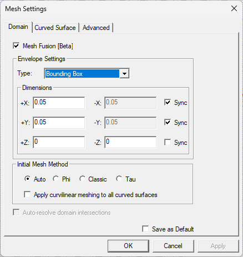Select the Phi mesh method radio button

[x=55, y=179]
